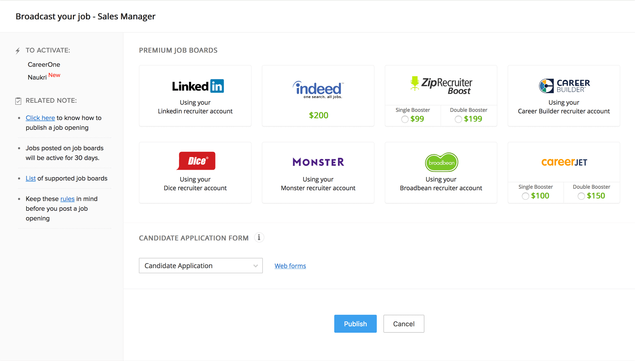This screenshot has width=635, height=361.
Task: Open the CareerJet job board card
Action: tap(563, 162)
